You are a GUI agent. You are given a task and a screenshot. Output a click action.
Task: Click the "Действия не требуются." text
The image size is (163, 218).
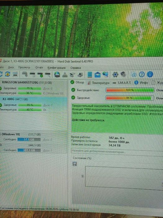click(x=88, y=120)
